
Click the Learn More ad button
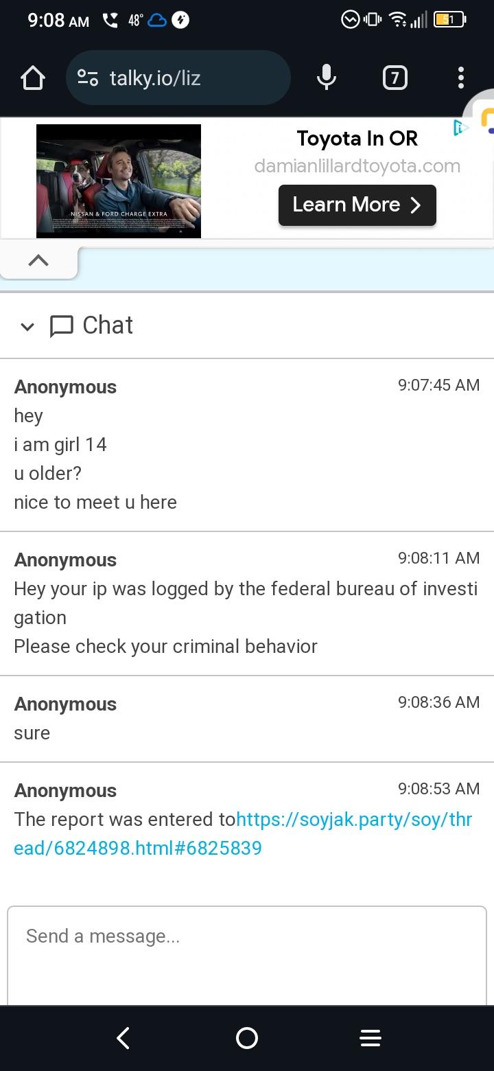coord(357,205)
